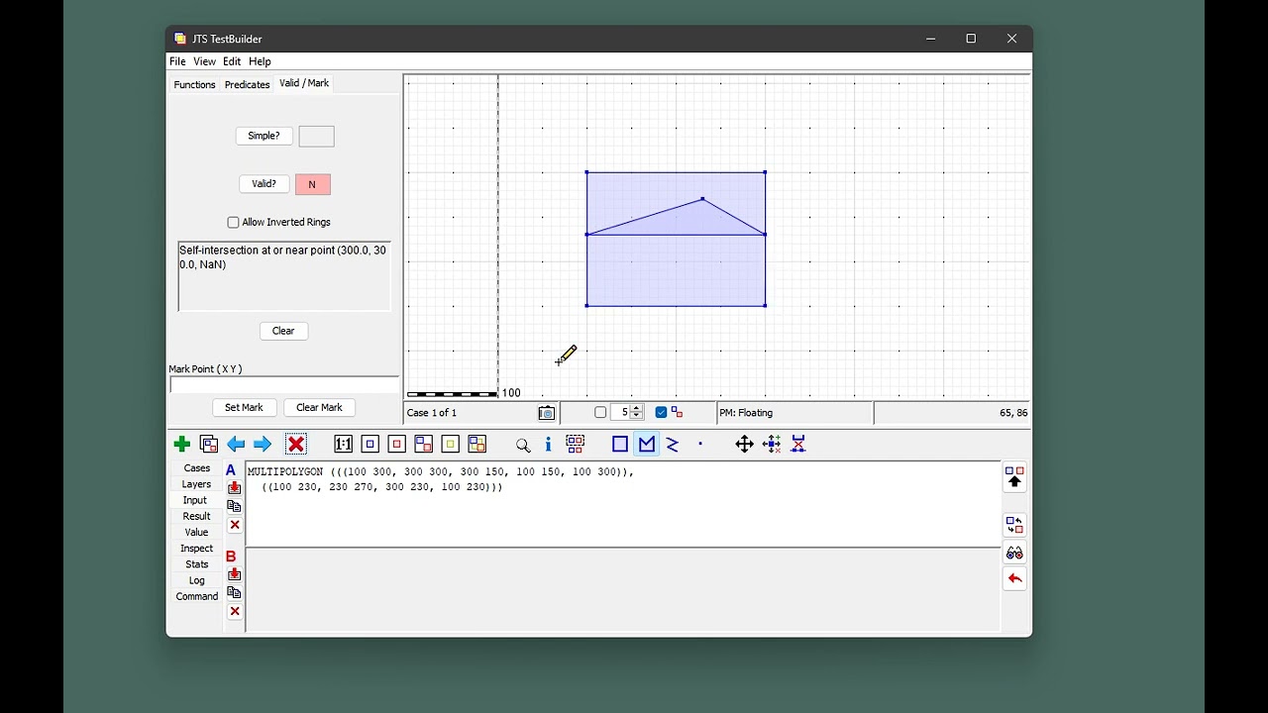Clear geometry A with red X

tap(235, 525)
